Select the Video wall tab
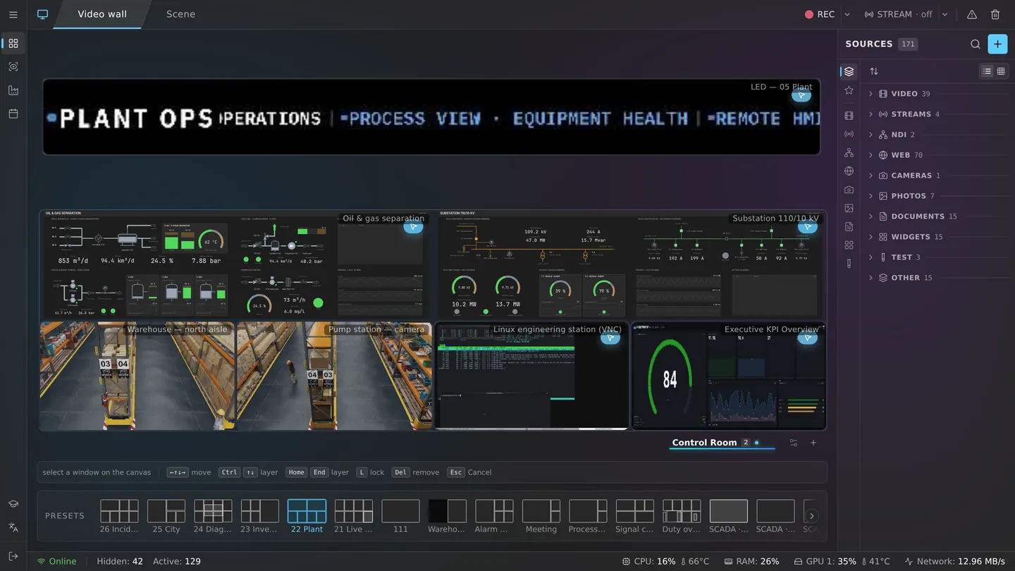 [102, 14]
